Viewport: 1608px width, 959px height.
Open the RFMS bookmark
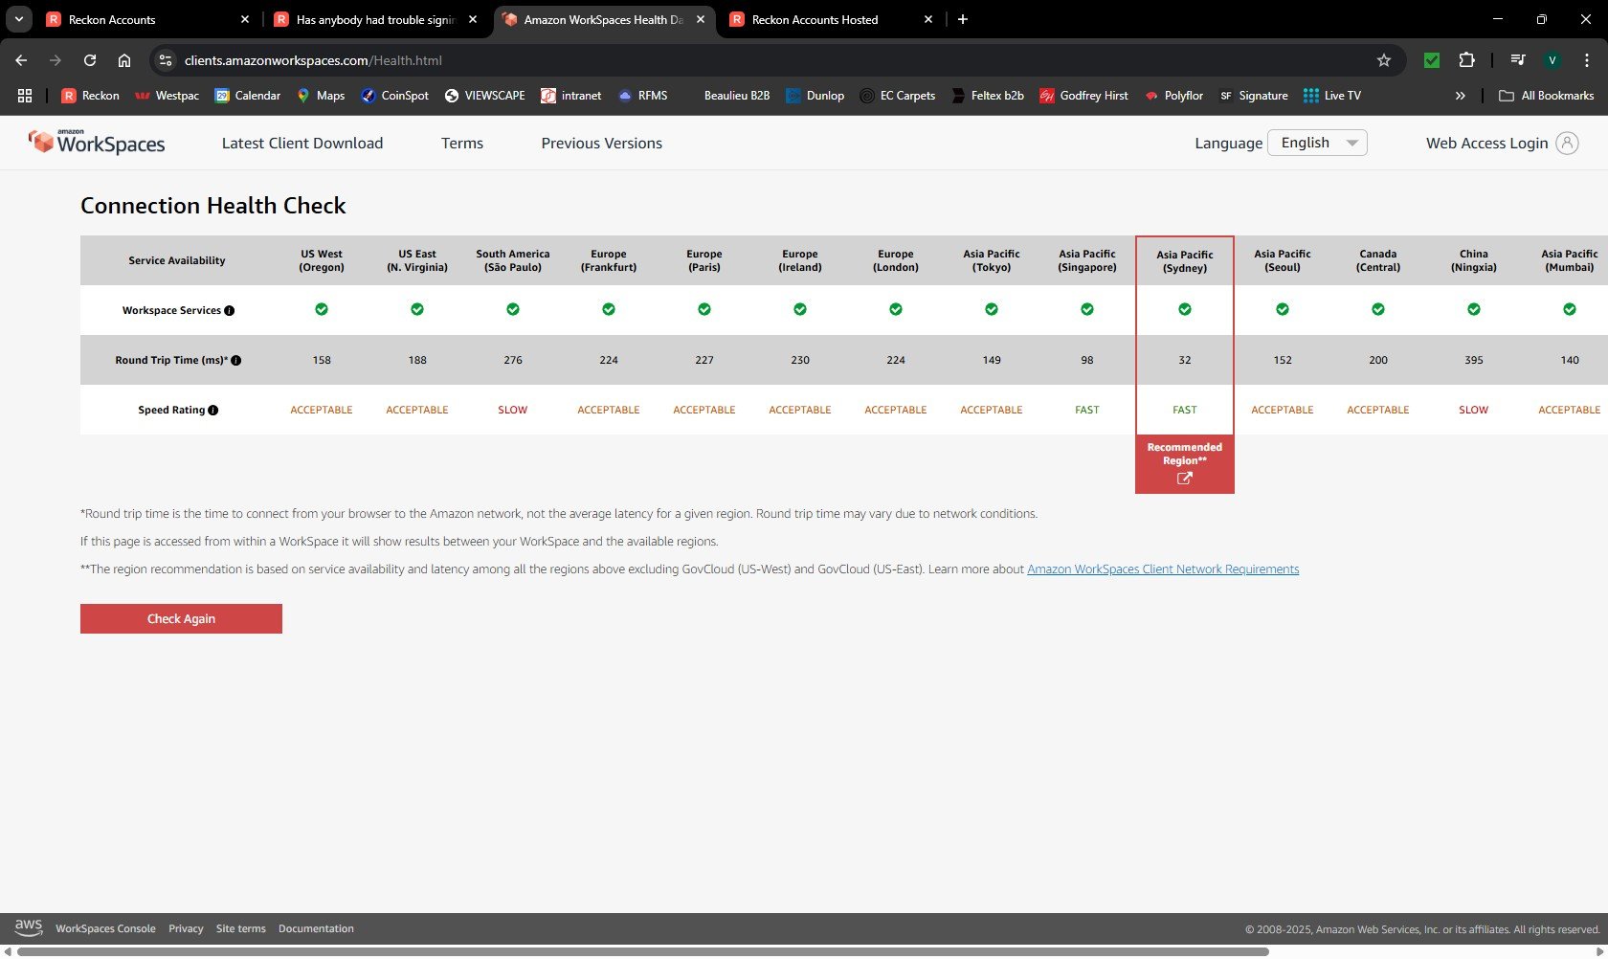point(643,96)
